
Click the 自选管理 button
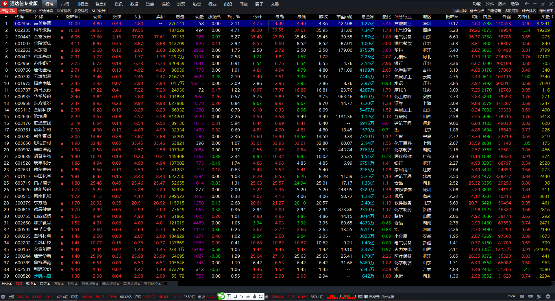(494, 11)
